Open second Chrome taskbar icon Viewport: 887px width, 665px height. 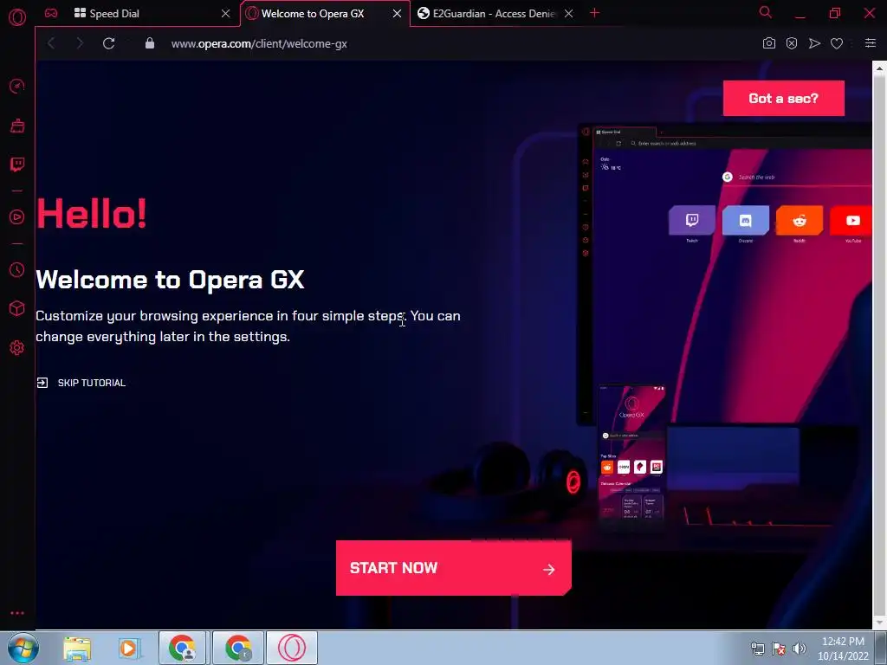click(237, 648)
